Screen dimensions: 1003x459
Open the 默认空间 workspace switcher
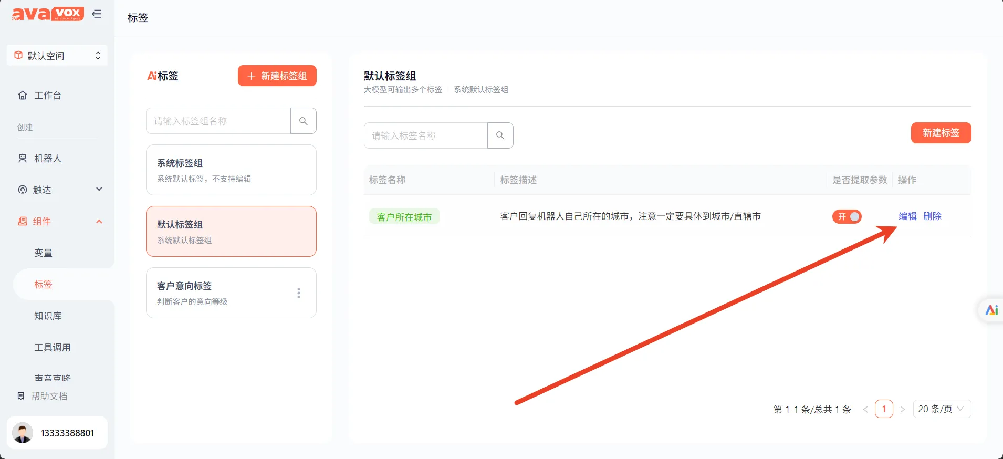coord(57,56)
